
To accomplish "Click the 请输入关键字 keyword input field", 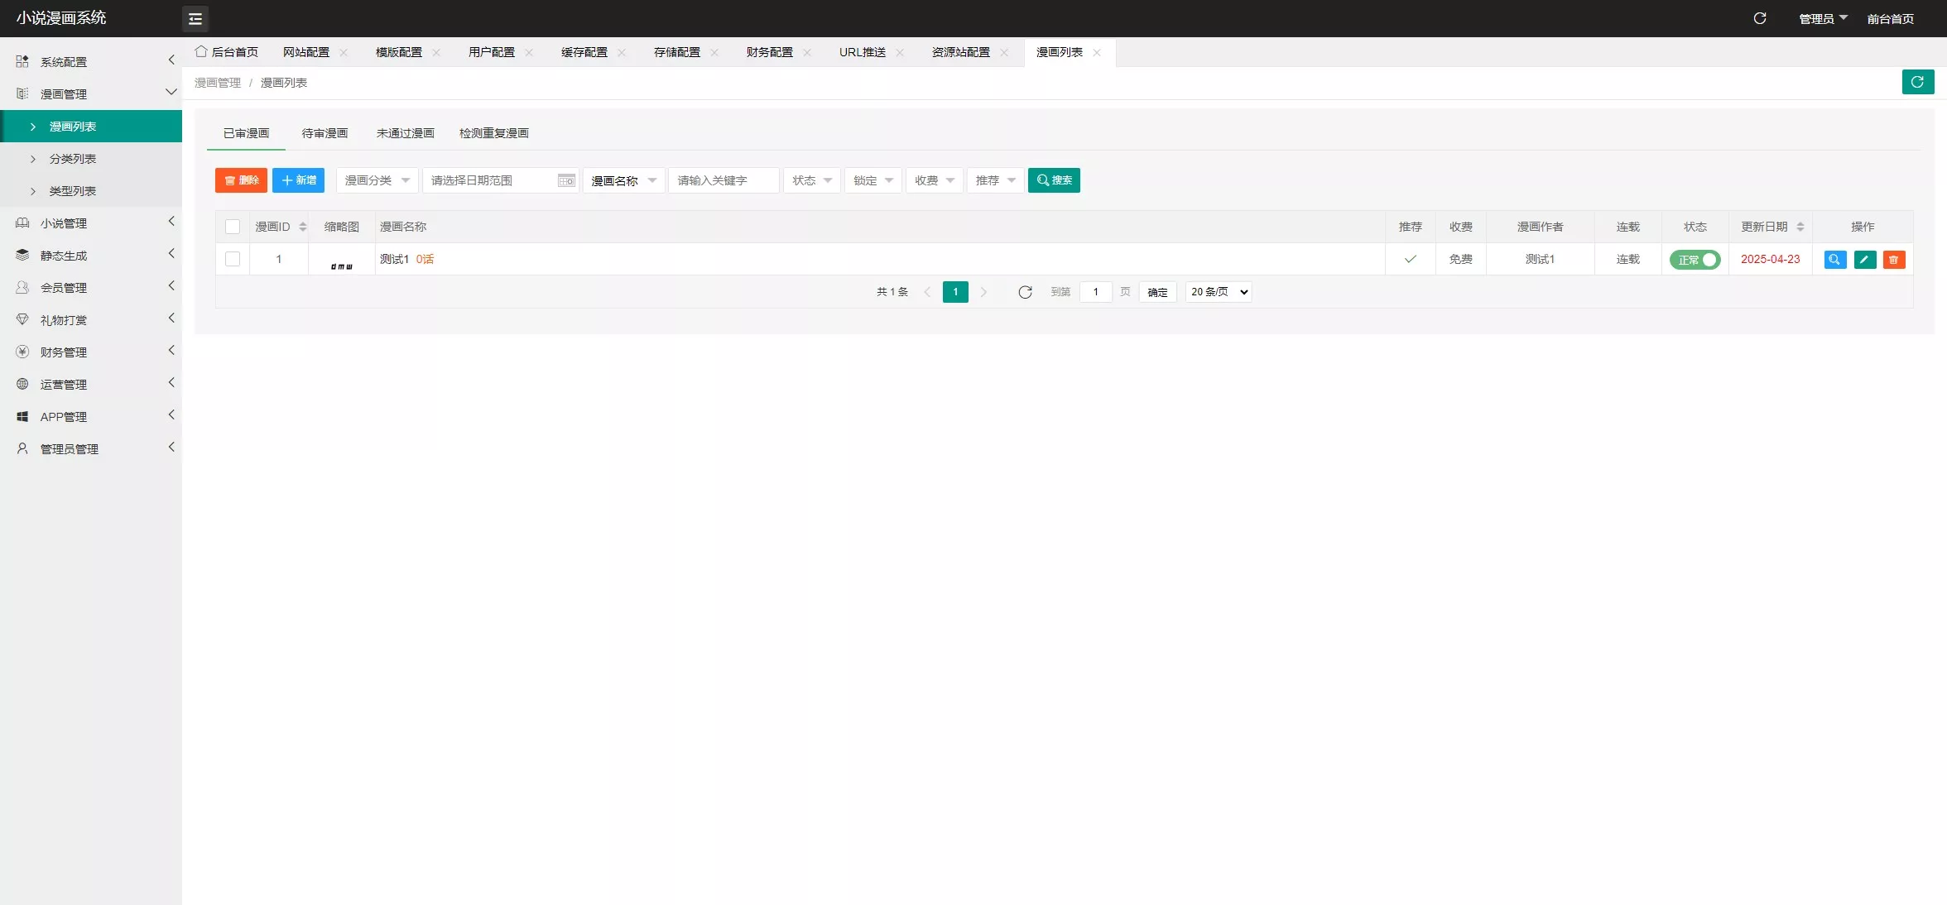I will pyautogui.click(x=724, y=180).
